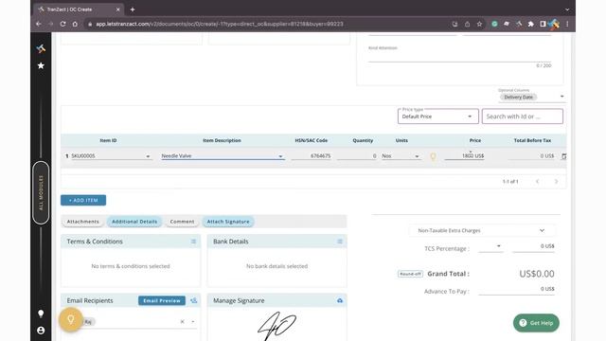Open the Price type dropdown

tap(437, 117)
